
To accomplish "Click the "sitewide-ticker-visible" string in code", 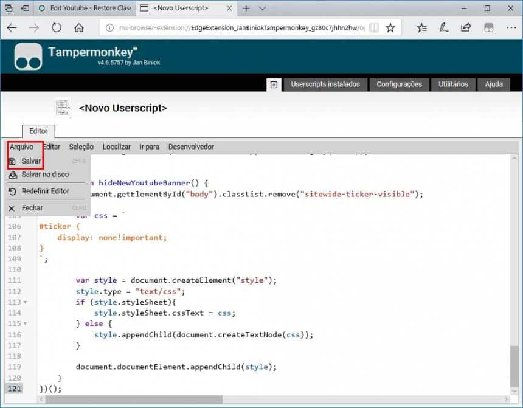I will pyautogui.click(x=357, y=194).
